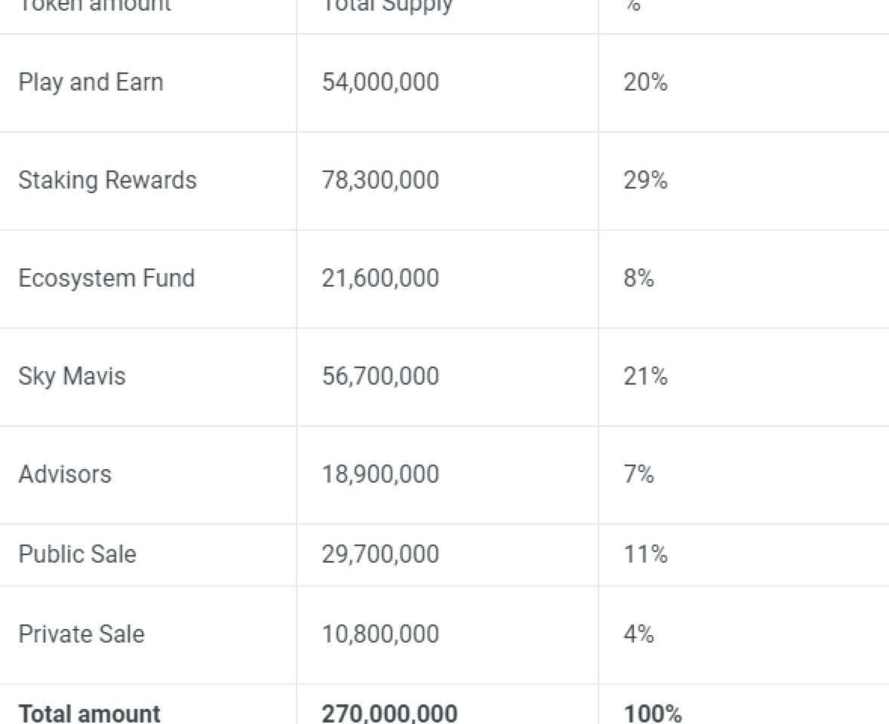889x724 pixels.
Task: Select the 10,800,000 supply value
Action: [380, 634]
